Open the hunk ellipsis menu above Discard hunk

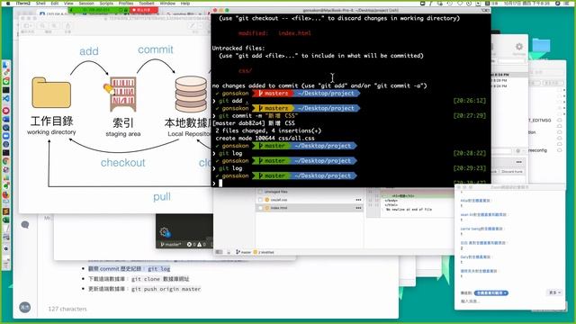(518, 162)
